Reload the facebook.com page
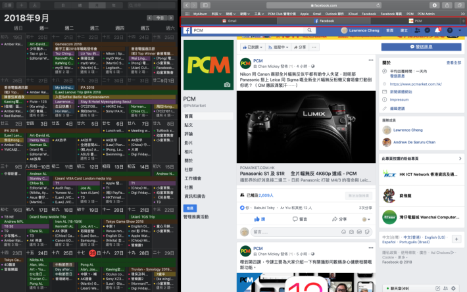The width and height of the screenshot is (467, 292). pos(378,5)
